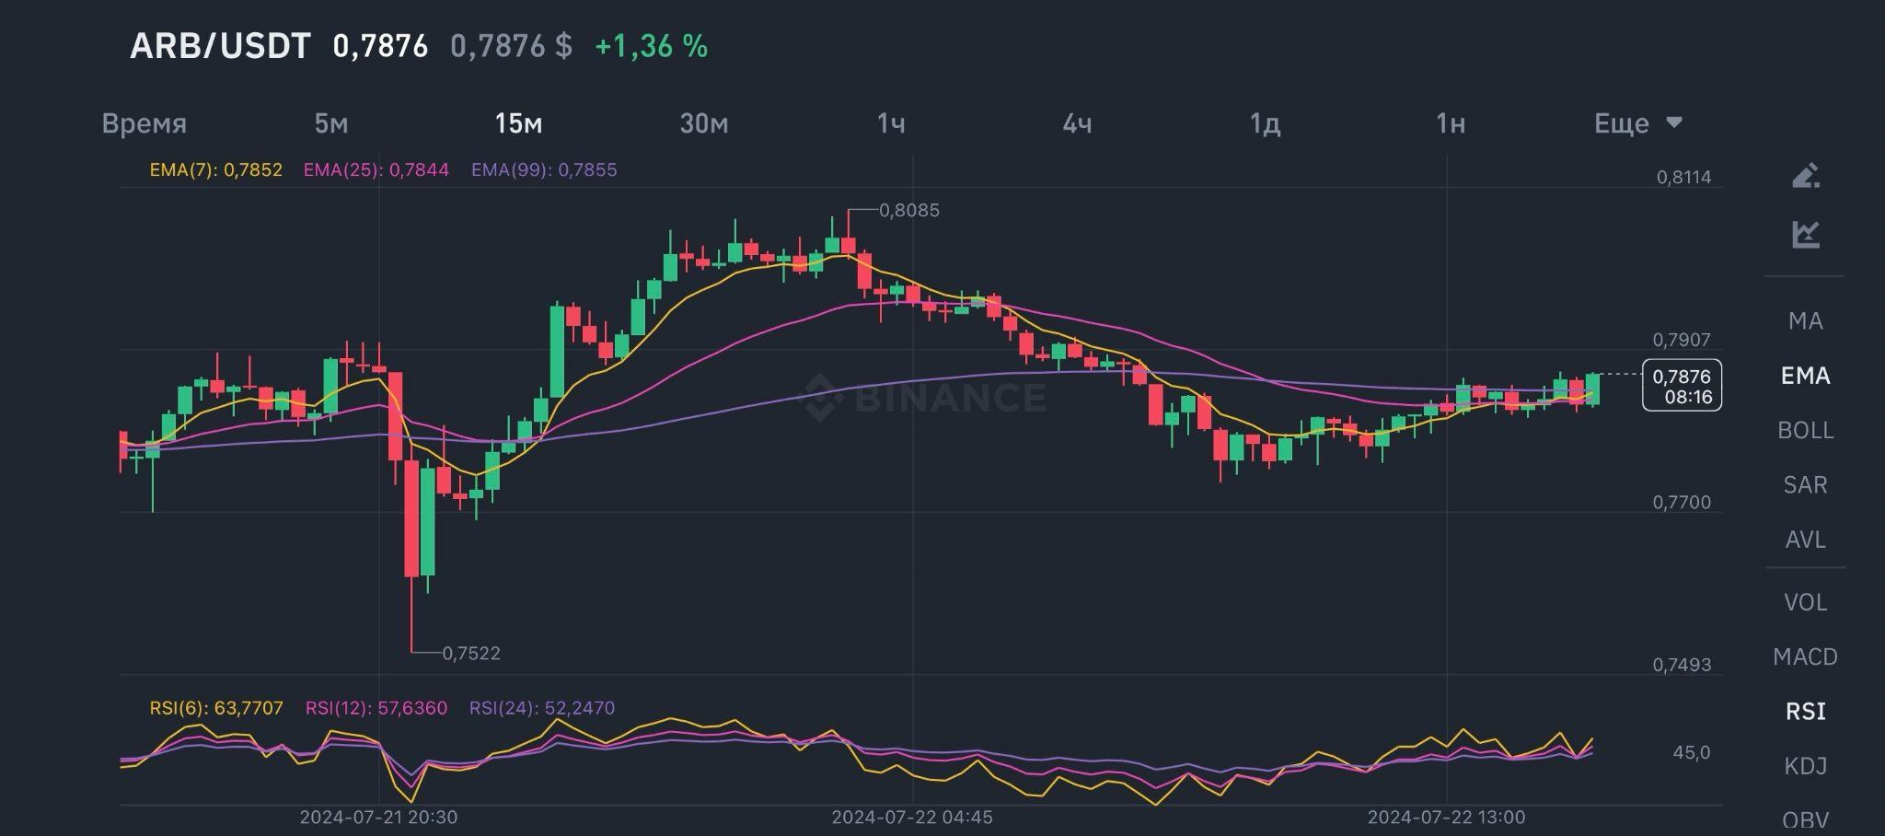
Task: Select the 30м timeframe
Action: tap(704, 123)
